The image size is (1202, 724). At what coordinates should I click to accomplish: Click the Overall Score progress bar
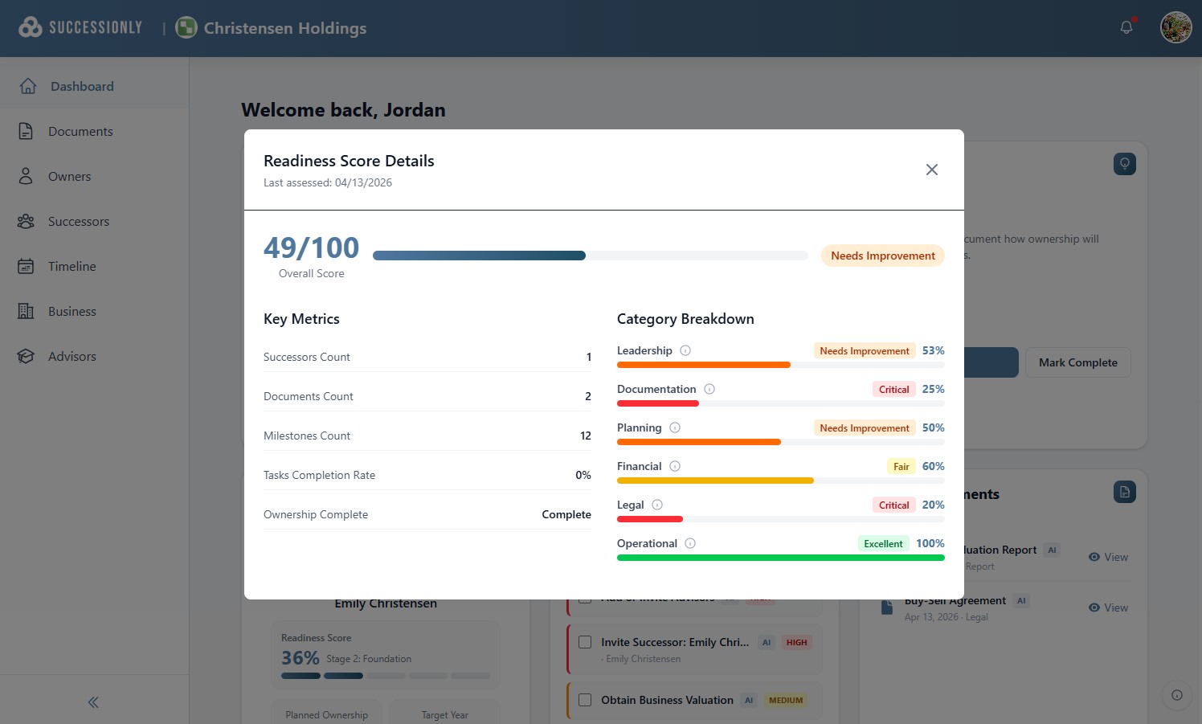[590, 255]
